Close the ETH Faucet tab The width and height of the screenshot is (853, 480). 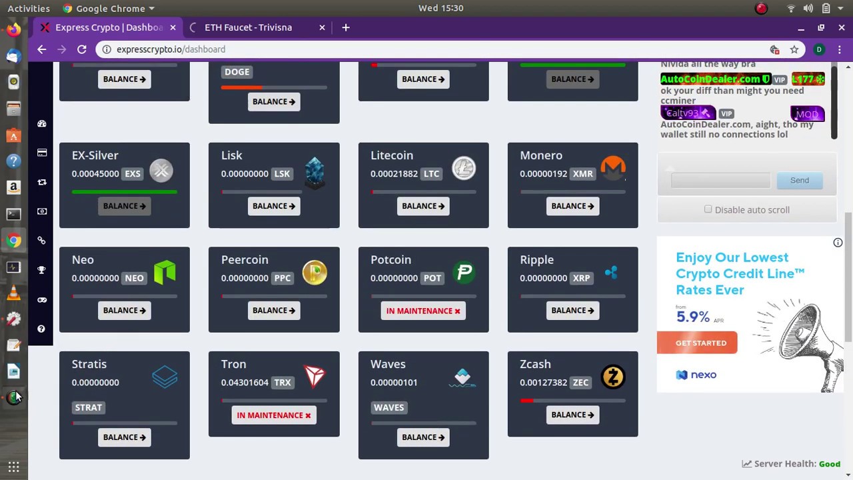tap(322, 27)
